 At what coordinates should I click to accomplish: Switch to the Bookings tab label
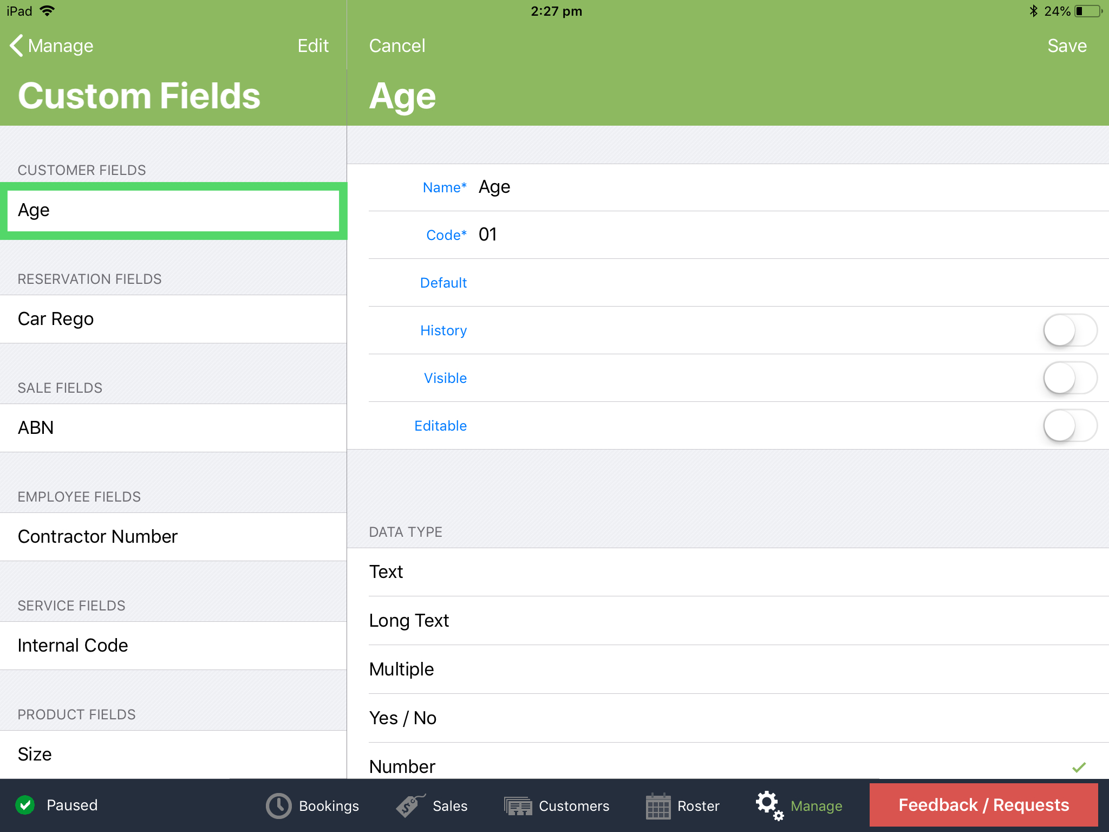(x=329, y=806)
